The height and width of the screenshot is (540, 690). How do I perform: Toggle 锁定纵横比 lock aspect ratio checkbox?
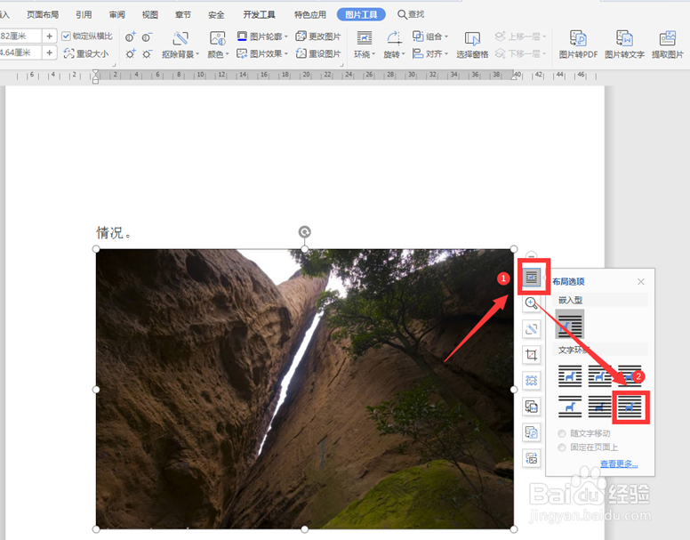tap(66, 36)
